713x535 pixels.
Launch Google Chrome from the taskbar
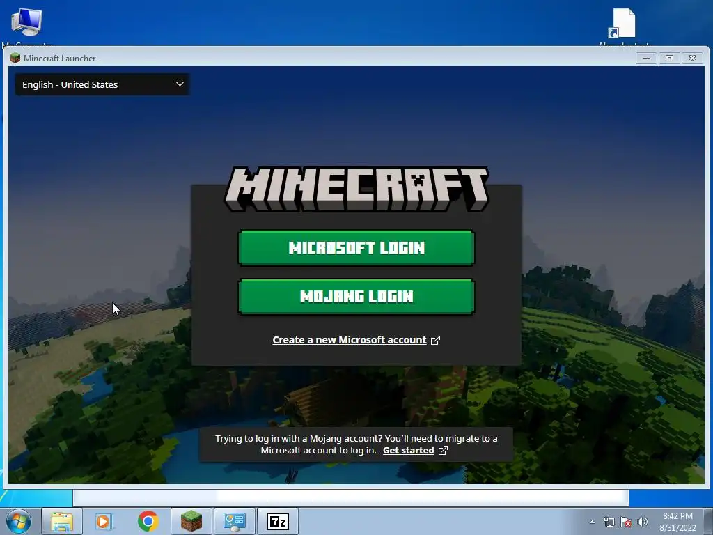point(148,521)
